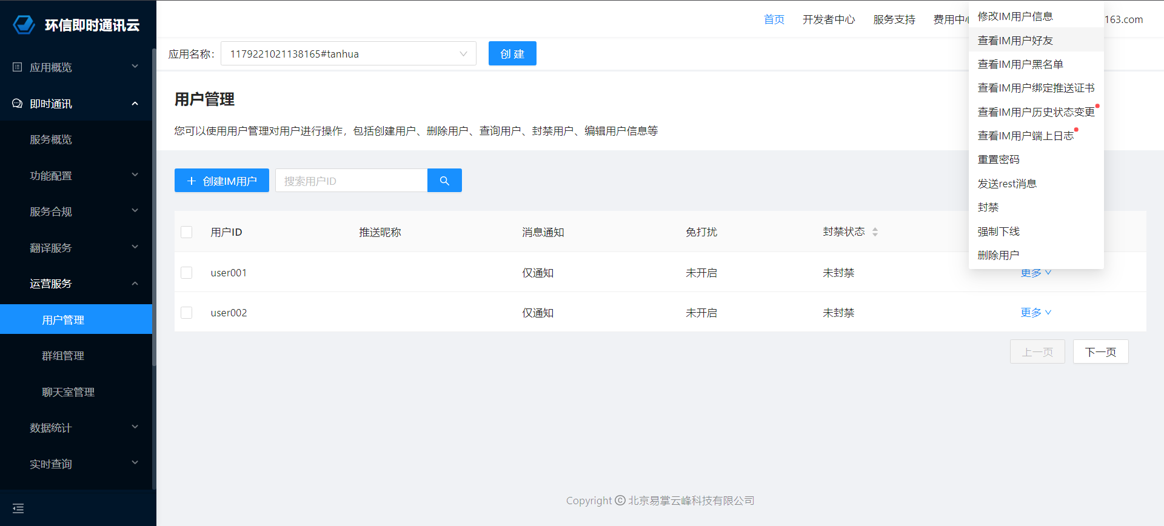
Task: Click the 消息通知 column header
Action: click(x=543, y=232)
